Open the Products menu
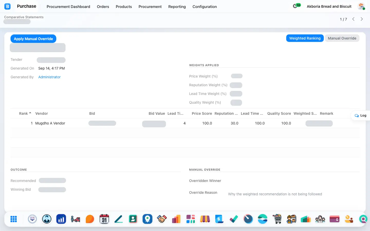The width and height of the screenshot is (370, 231). 124,7
